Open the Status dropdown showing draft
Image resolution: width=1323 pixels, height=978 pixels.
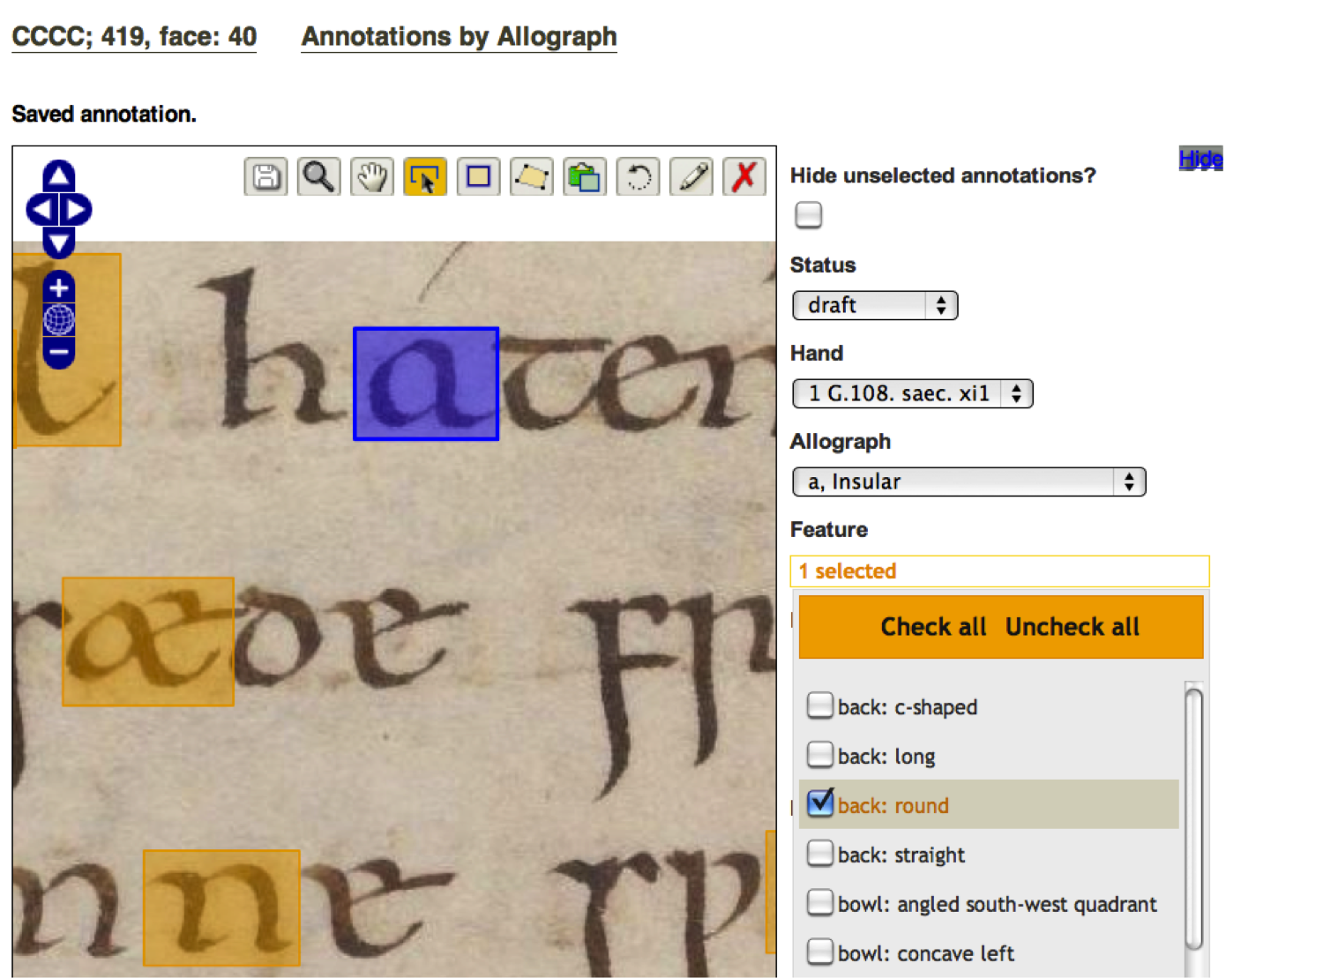pyautogui.click(x=874, y=305)
